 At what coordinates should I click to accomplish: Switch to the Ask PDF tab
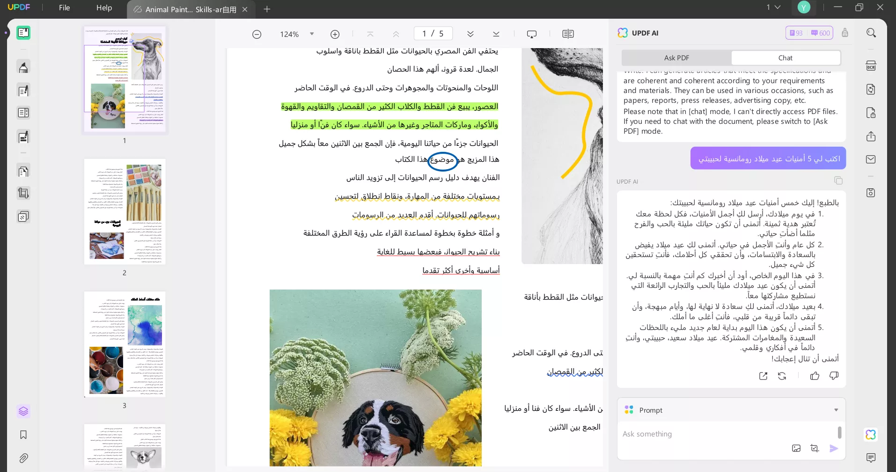coord(676,57)
